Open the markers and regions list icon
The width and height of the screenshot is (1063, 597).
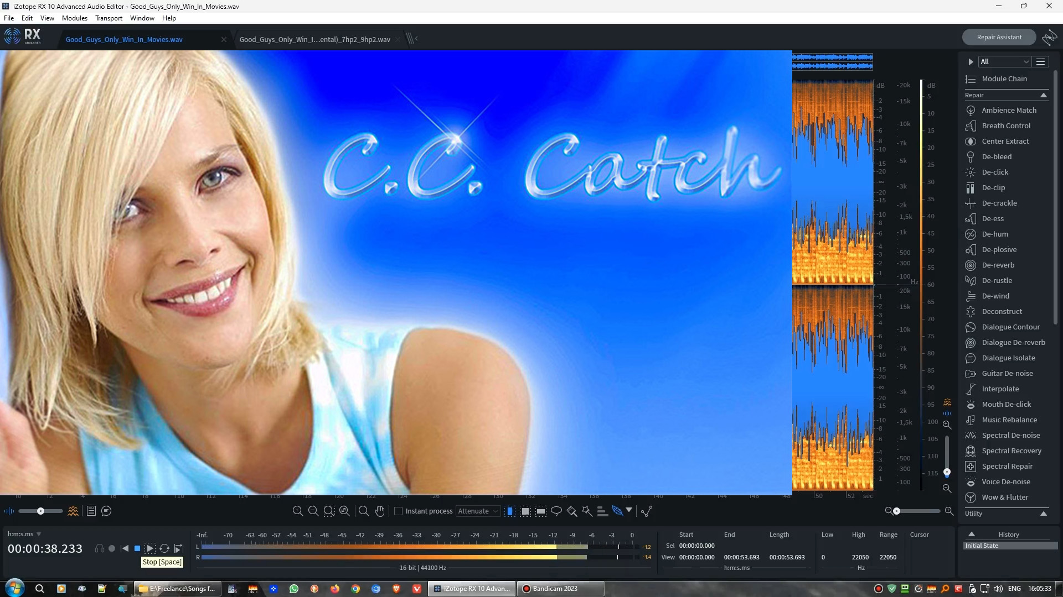point(91,511)
